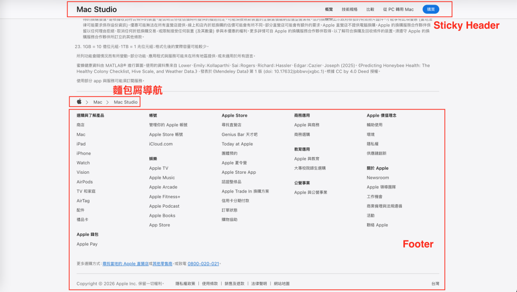Click the Mac Studio header title
The height and width of the screenshot is (292, 517).
tap(96, 9)
